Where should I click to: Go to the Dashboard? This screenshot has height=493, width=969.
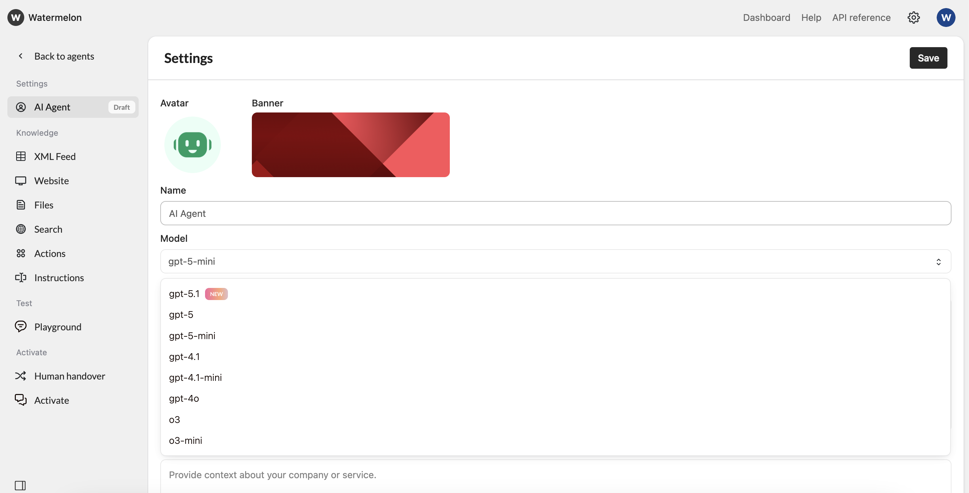766,17
